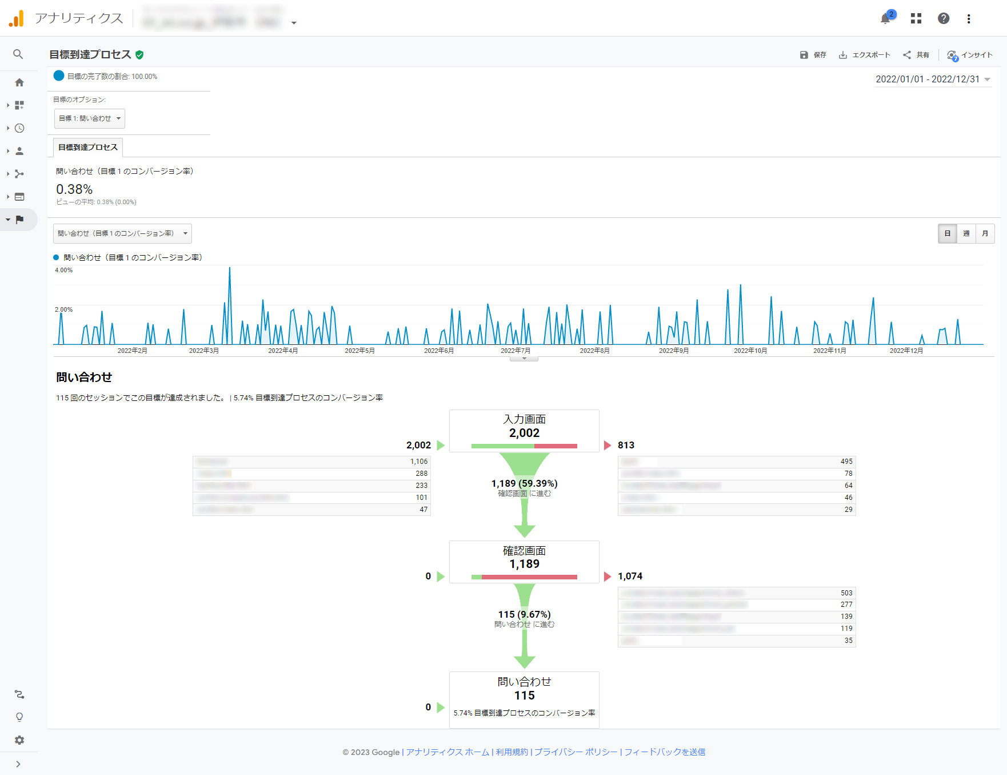Open the search icon in sidebar
Screen dimensions: 1007x775
(x=18, y=54)
